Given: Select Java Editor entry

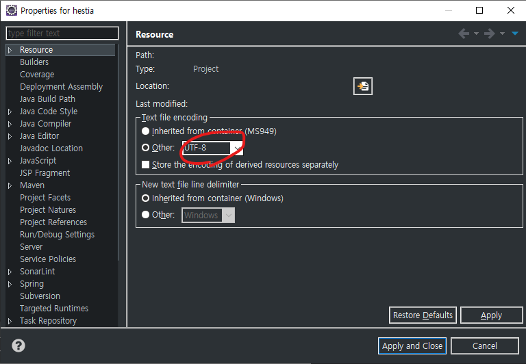Looking at the screenshot, I should (x=39, y=135).
